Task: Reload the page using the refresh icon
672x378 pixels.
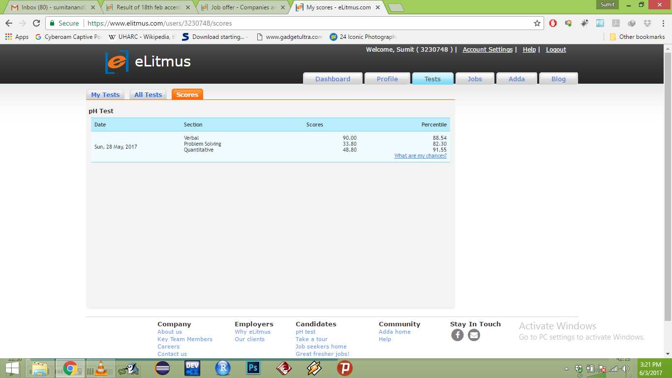Action: tap(36, 23)
